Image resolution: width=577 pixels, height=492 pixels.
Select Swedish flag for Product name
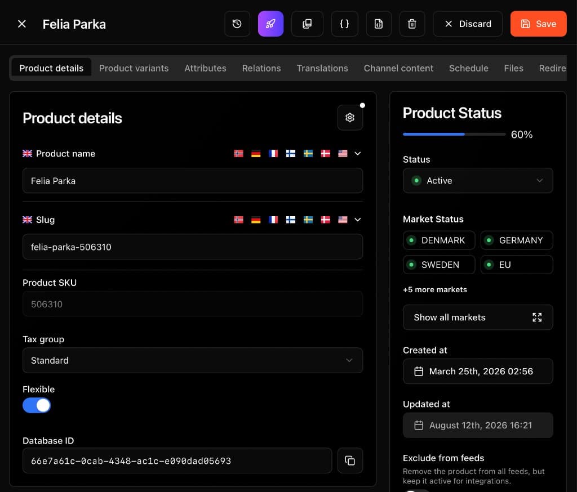[308, 153]
